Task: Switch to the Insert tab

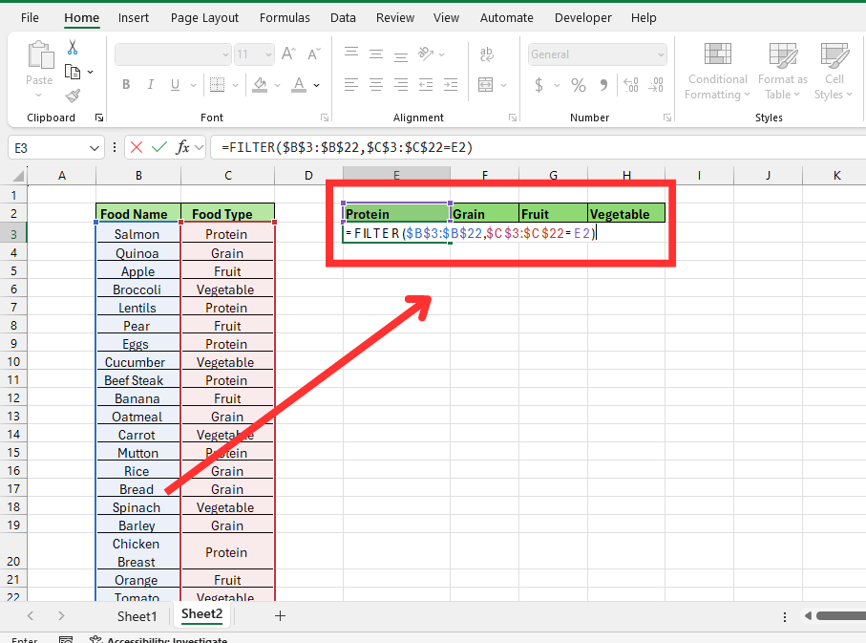Action: (133, 18)
